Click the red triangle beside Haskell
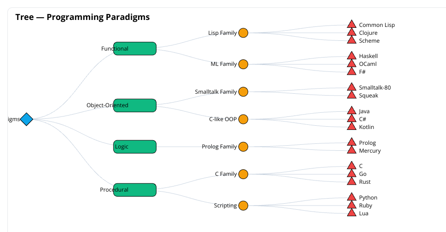Viewport: 446px width, 232px height. (x=352, y=57)
